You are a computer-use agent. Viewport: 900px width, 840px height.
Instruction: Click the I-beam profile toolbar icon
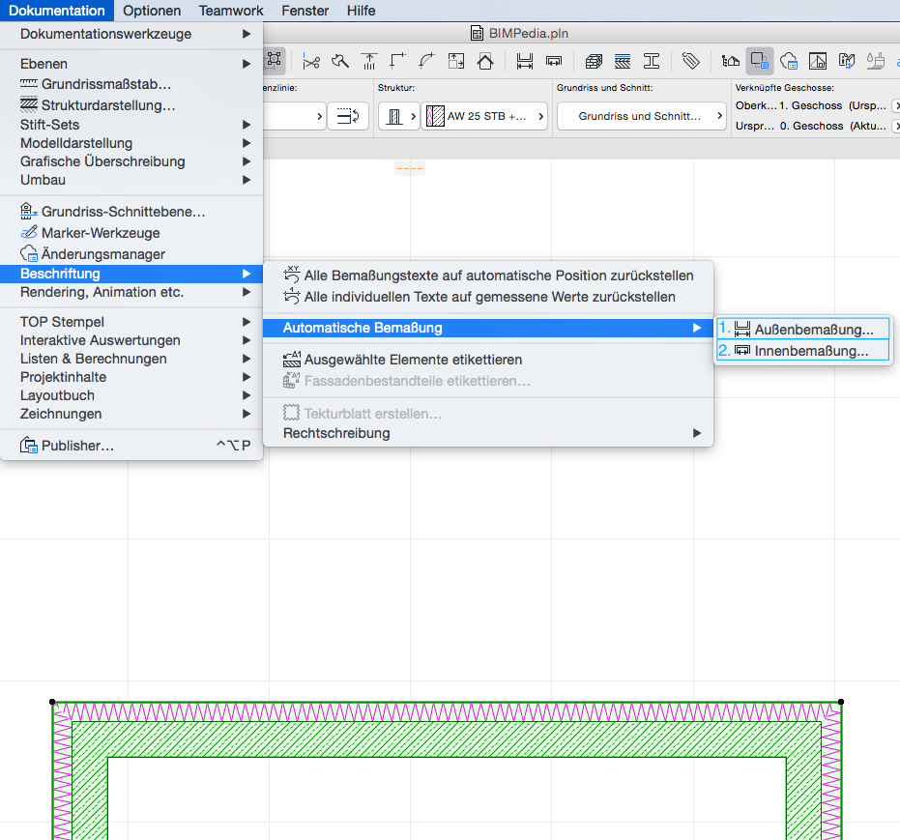pyautogui.click(x=652, y=61)
